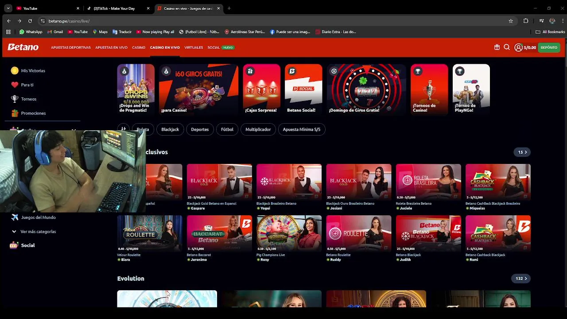Screen dimensions: 567x319
Task: Open WhatsApp bookmark
Action: pos(31,32)
